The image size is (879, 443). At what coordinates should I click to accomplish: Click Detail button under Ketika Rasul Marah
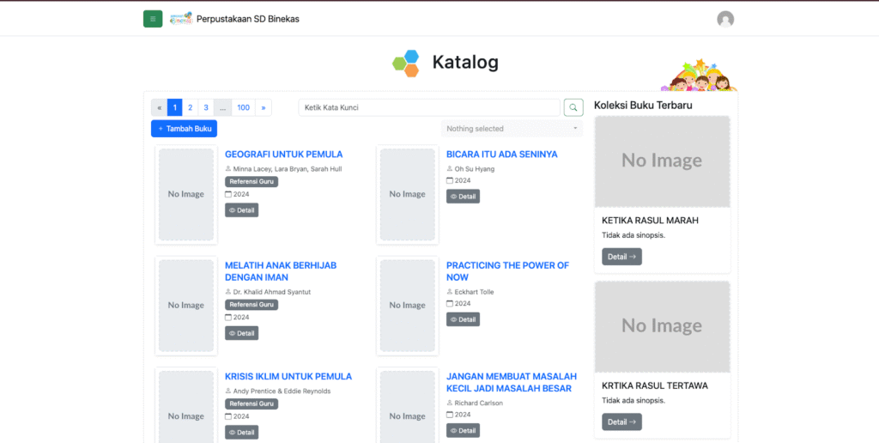pos(621,256)
